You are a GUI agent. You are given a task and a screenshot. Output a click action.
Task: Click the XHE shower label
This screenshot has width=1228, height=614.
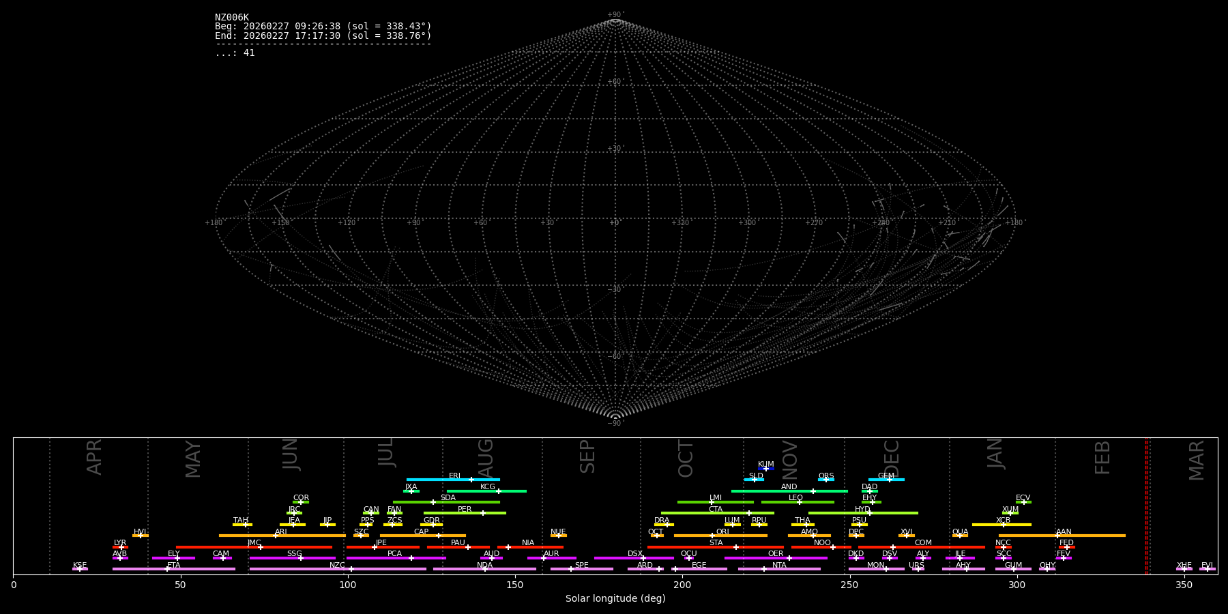point(1184,566)
